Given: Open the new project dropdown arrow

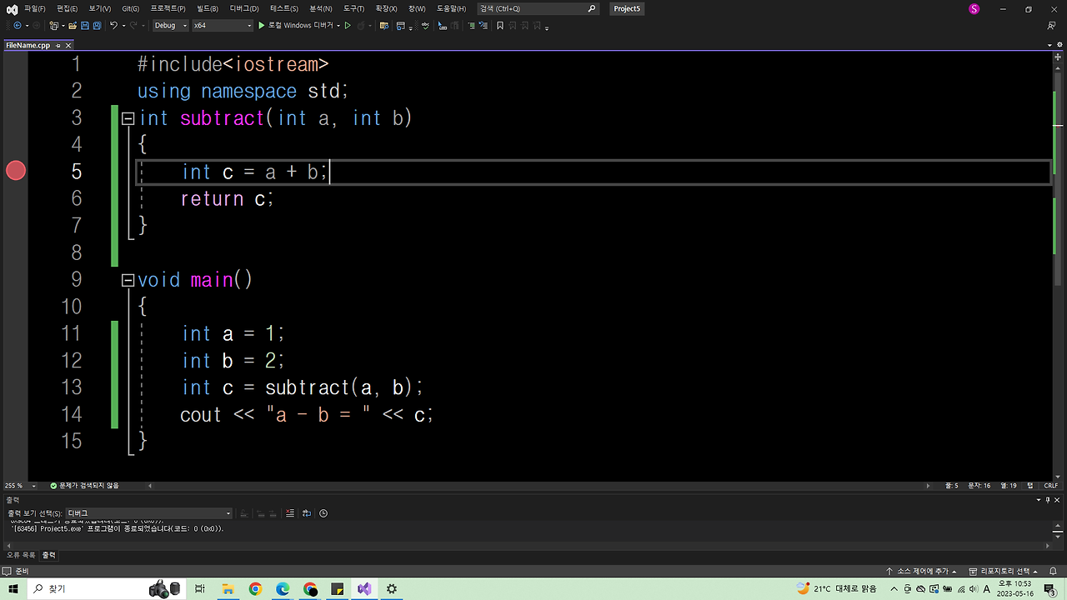Looking at the screenshot, I should click(63, 26).
